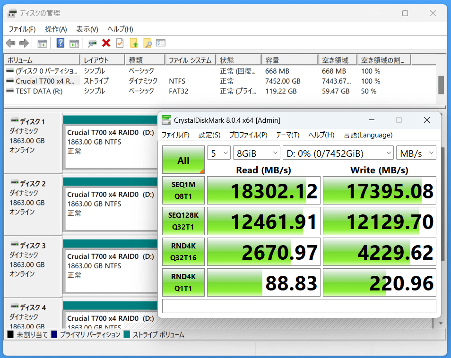Open the test size dropdown showing 8GiB
The height and width of the screenshot is (358, 451).
(256, 153)
